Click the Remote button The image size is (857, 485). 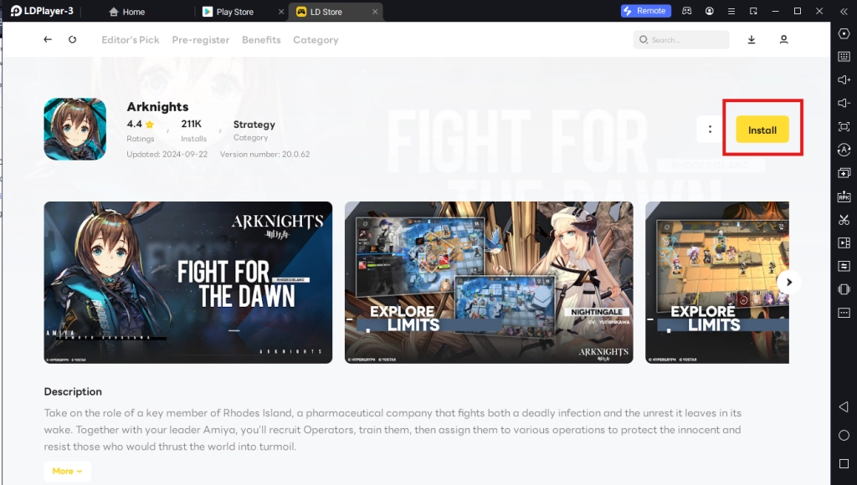point(645,11)
